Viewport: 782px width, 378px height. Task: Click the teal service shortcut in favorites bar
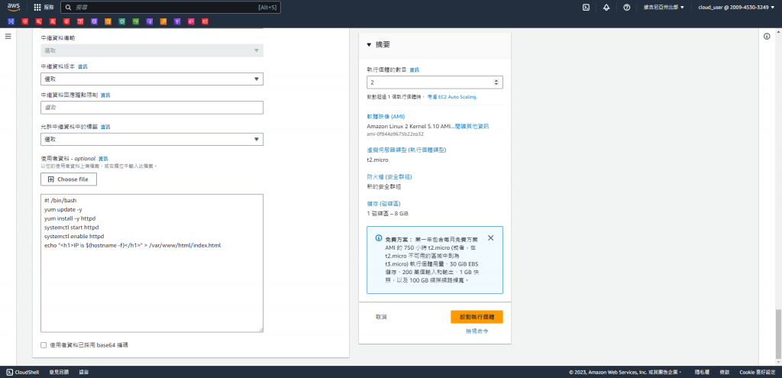tap(121, 21)
